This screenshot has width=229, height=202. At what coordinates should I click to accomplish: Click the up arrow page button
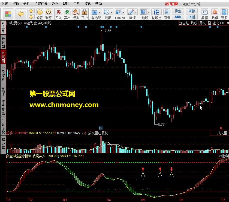pyautogui.click(x=31, y=11)
